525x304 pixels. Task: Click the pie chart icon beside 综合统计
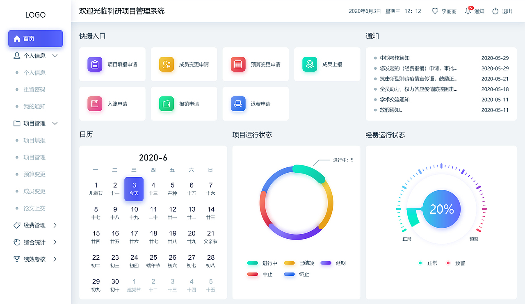17,242
